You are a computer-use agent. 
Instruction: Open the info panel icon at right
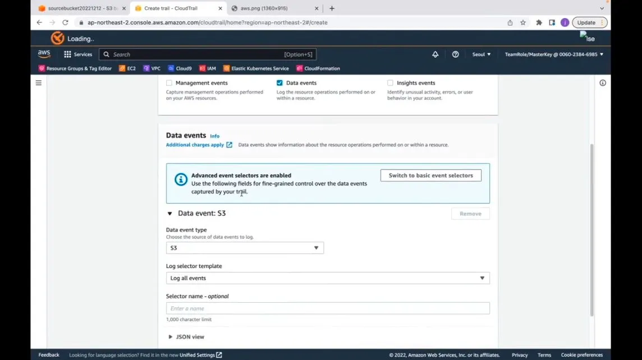click(x=603, y=83)
